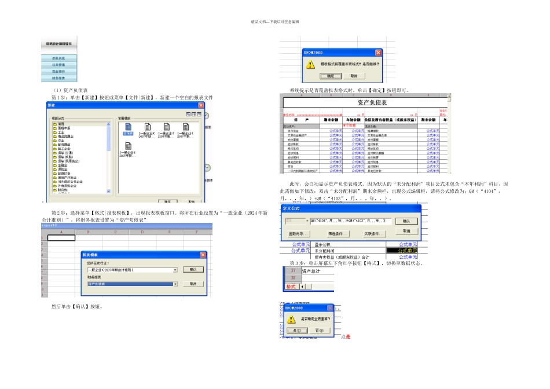Click 取消 in the 报表模板 dialog
Screen dimensions: 550x389
(x=193, y=284)
